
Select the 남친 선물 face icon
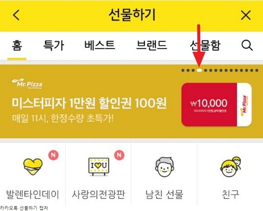pos(164,167)
